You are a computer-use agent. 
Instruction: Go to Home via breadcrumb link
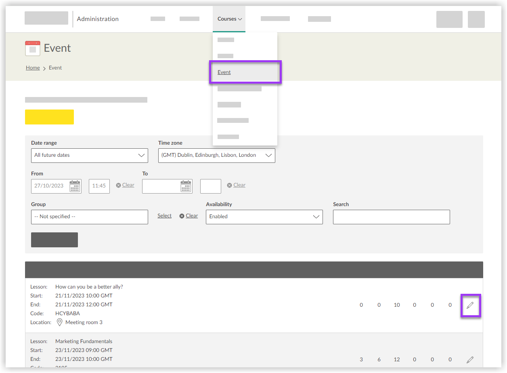pyautogui.click(x=33, y=68)
